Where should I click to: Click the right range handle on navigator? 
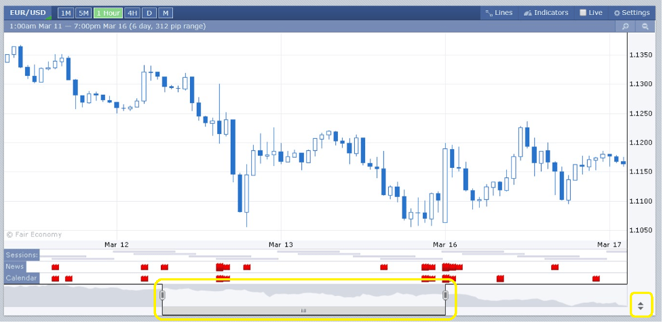click(446, 295)
